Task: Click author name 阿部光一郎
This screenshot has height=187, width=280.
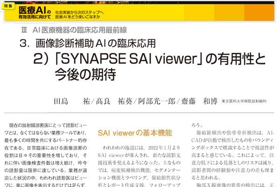Action: [157, 101]
